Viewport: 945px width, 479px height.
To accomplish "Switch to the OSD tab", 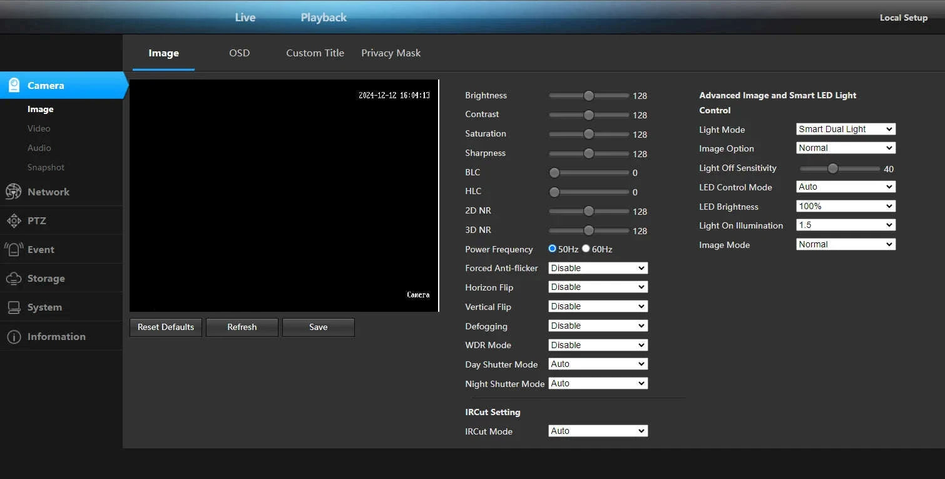I will pyautogui.click(x=239, y=53).
